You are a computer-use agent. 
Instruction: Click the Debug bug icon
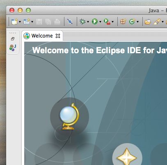point(82,21)
